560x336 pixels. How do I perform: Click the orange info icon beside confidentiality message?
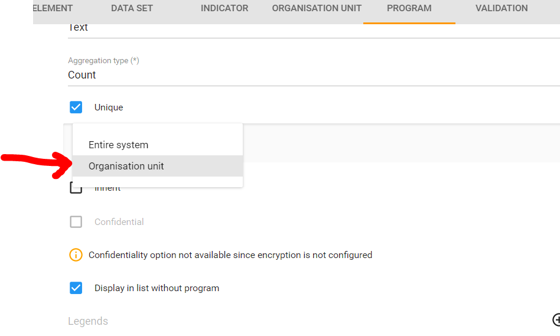(x=76, y=255)
